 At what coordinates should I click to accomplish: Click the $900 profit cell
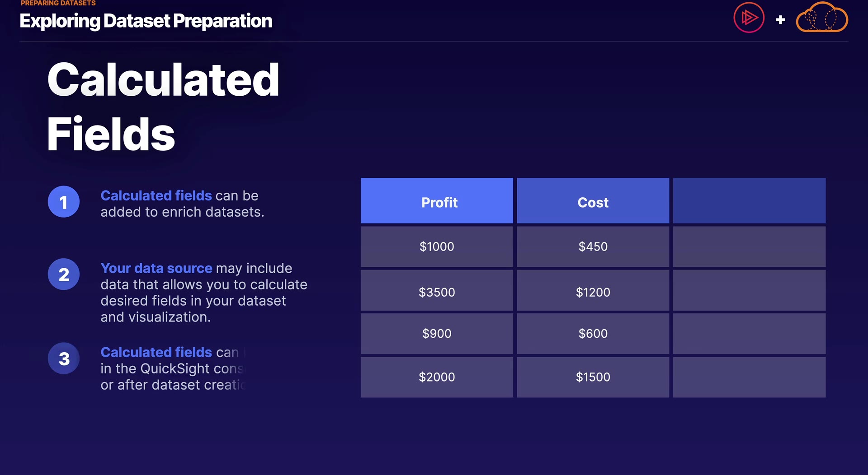point(437,334)
